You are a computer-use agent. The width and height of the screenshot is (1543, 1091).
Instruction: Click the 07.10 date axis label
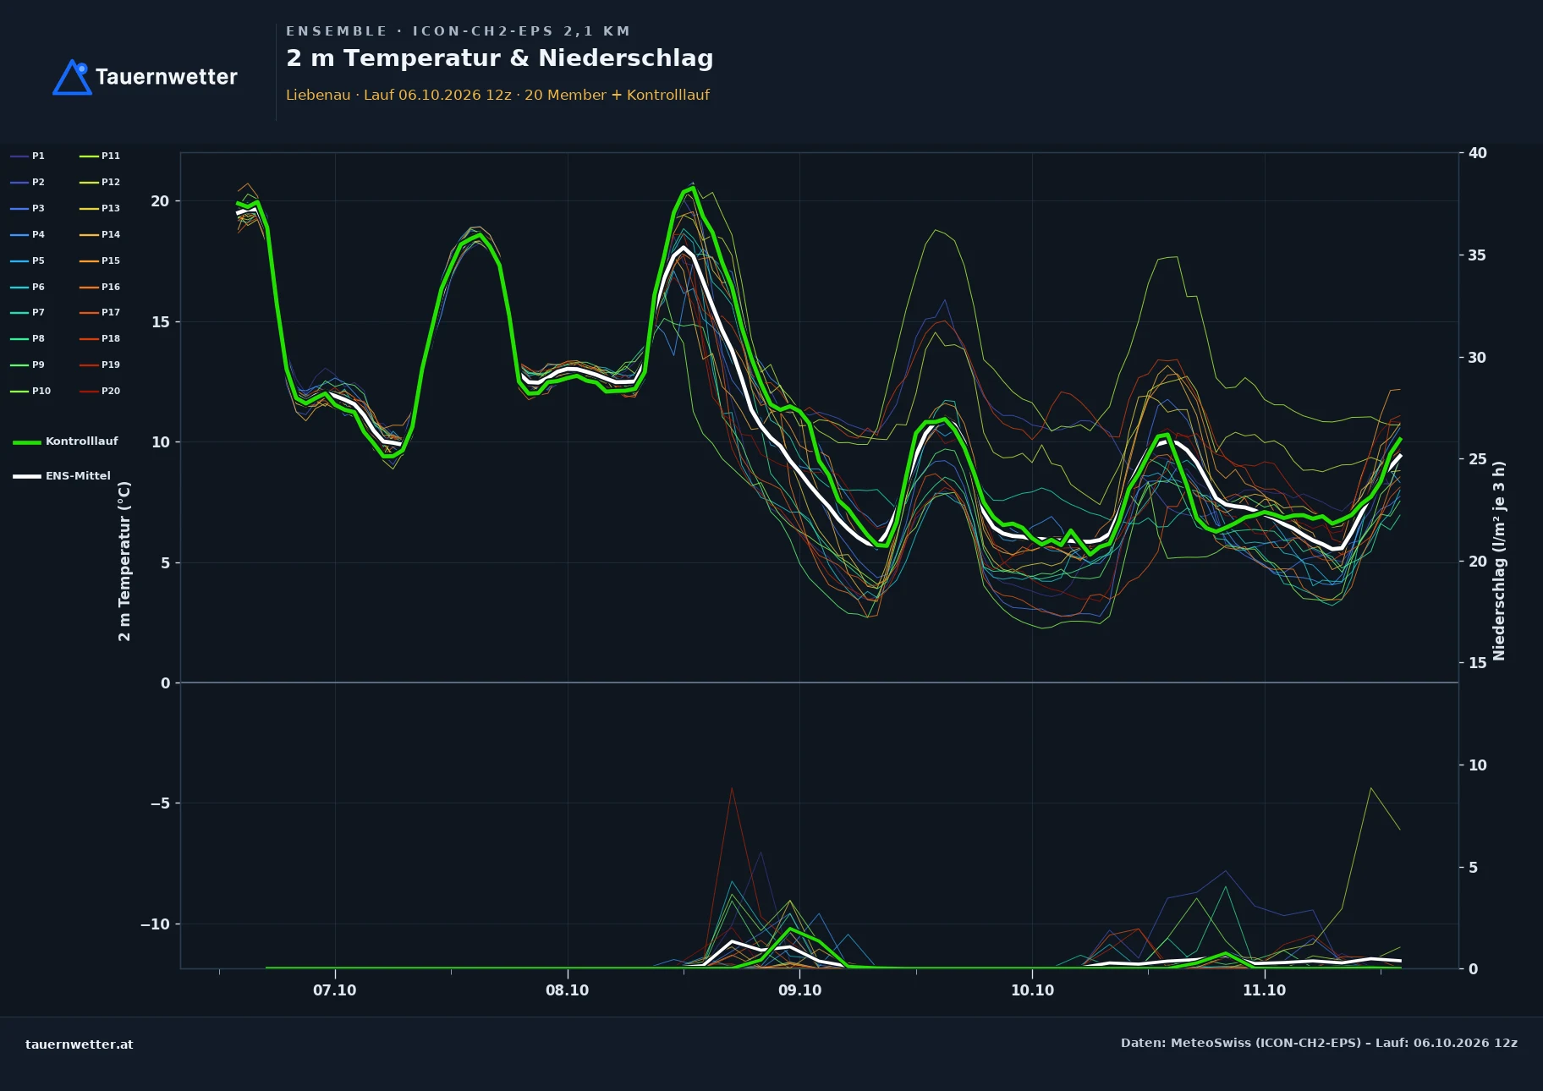pos(335,990)
